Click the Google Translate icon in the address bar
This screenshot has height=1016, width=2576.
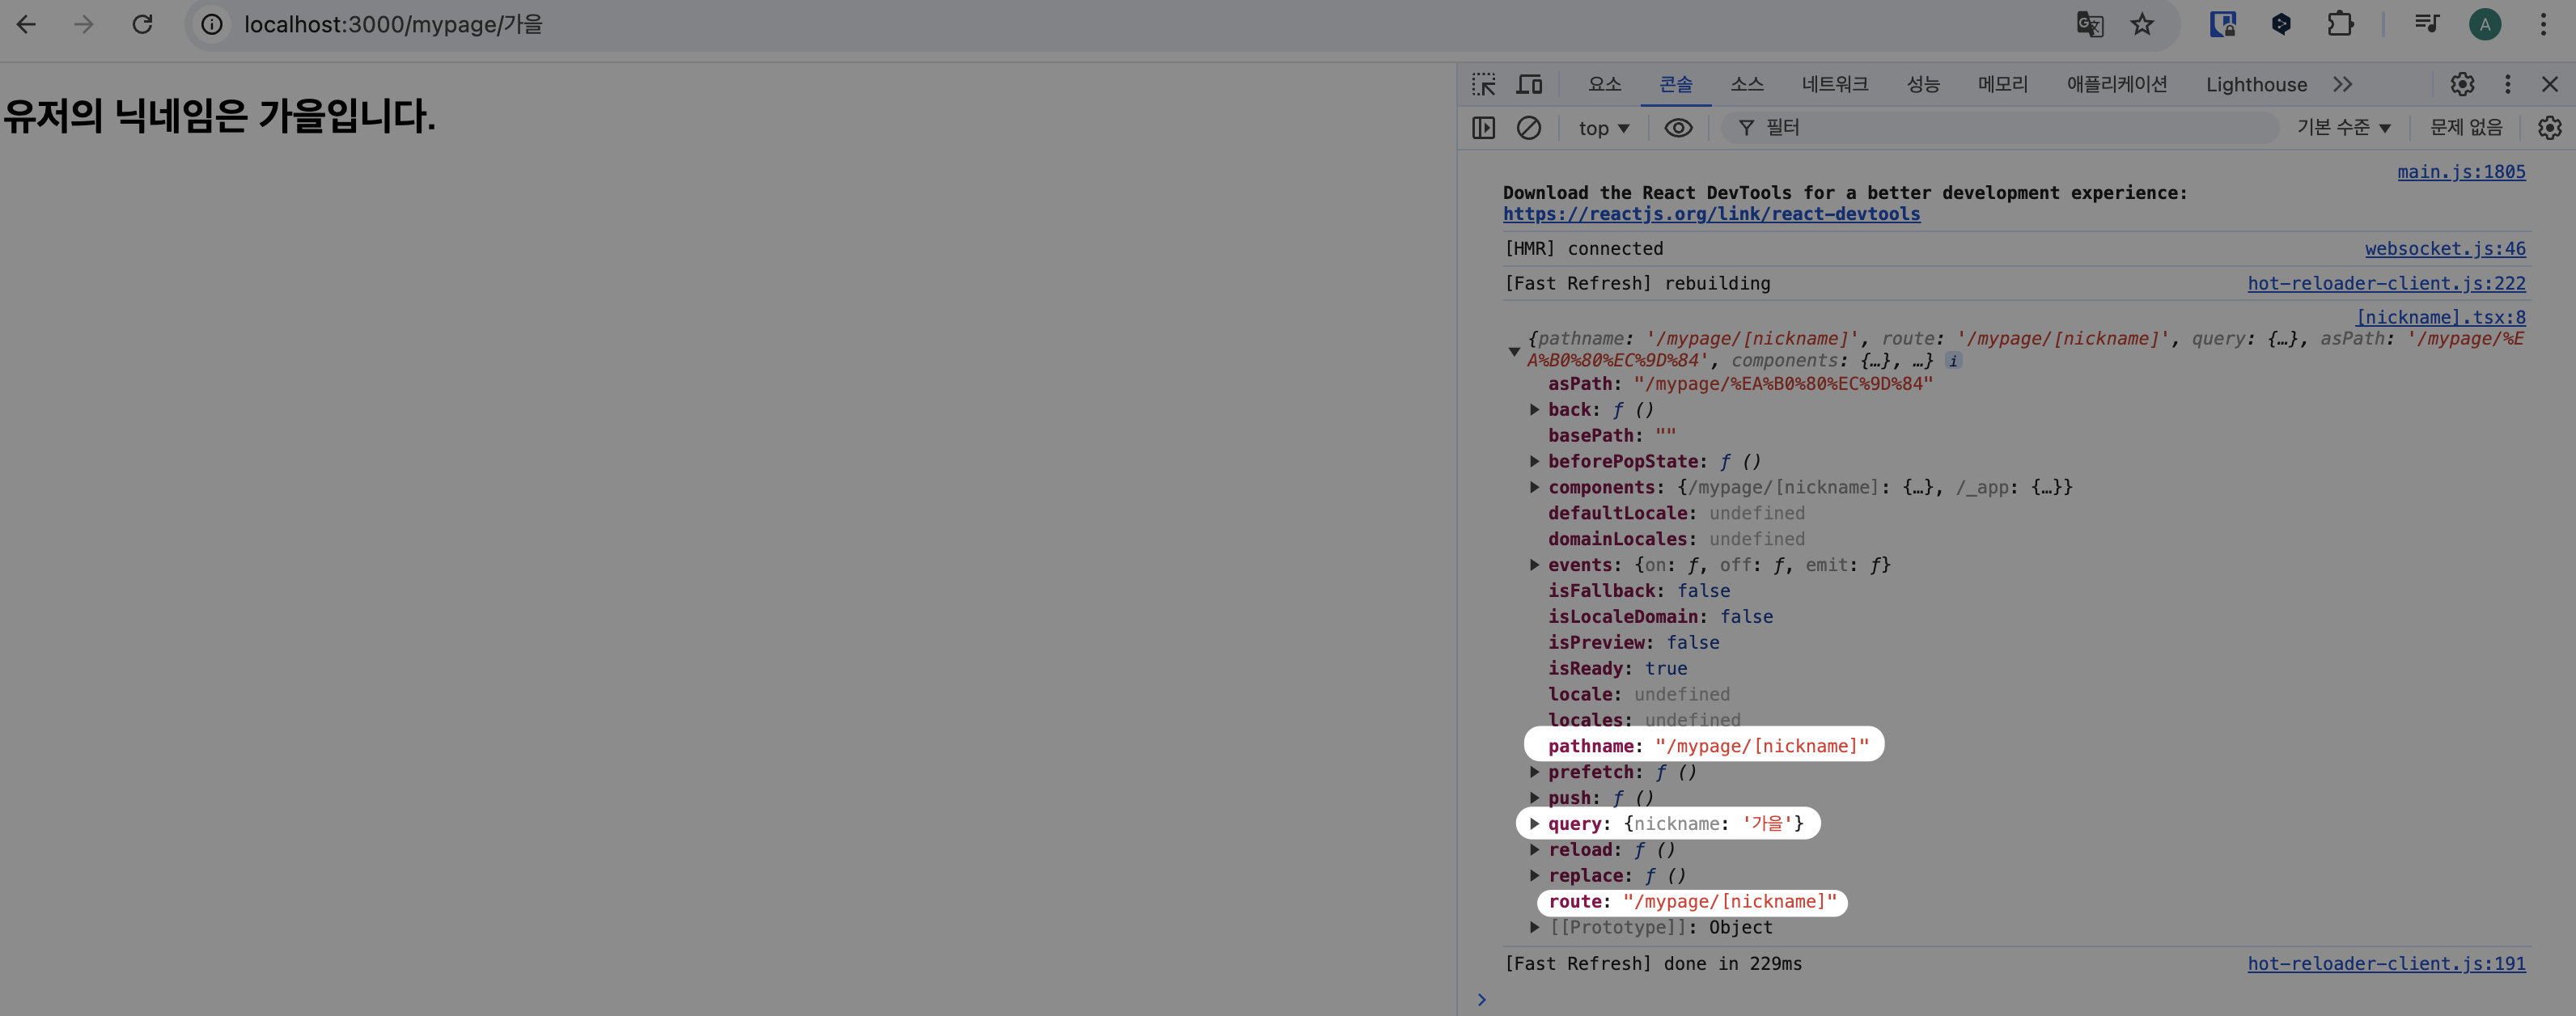coord(2089,24)
